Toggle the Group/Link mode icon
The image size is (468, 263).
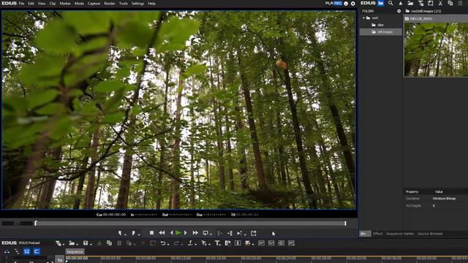[17, 251]
